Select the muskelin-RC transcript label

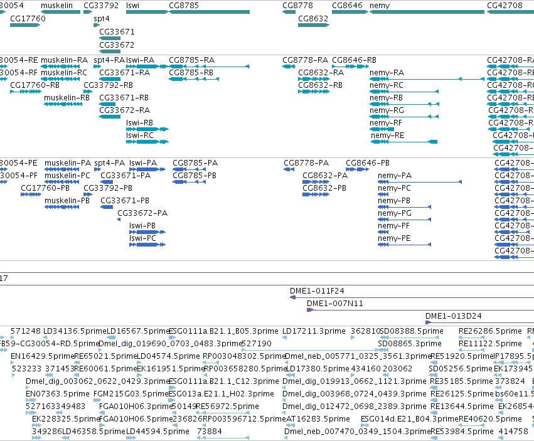pos(64,73)
